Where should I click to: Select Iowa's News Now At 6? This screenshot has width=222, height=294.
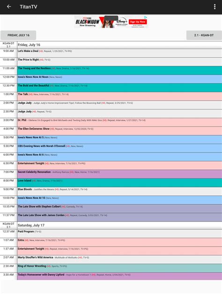[x=119, y=157]
